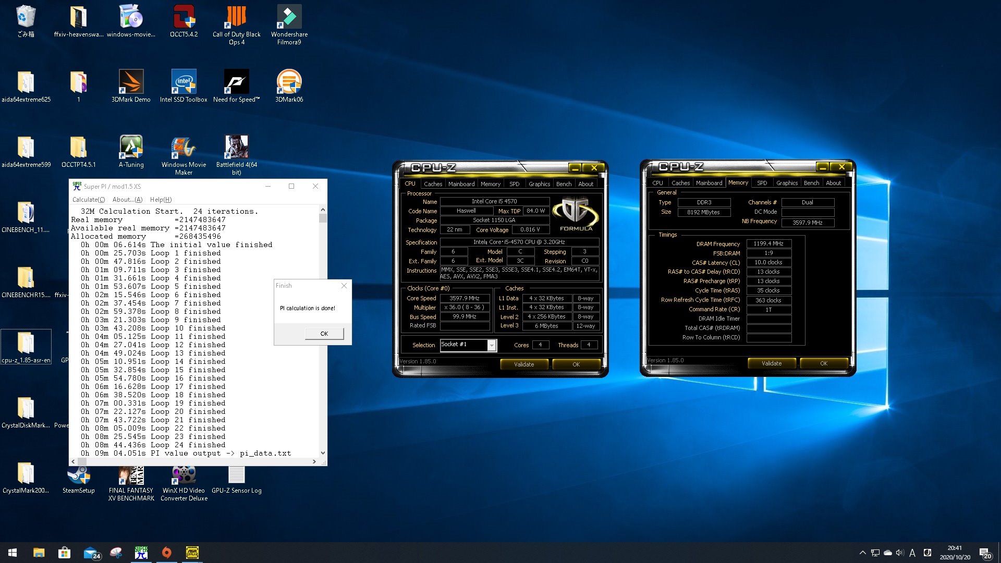The width and height of the screenshot is (1001, 563).
Task: Open Need for Speed shortcut
Action: [236, 86]
